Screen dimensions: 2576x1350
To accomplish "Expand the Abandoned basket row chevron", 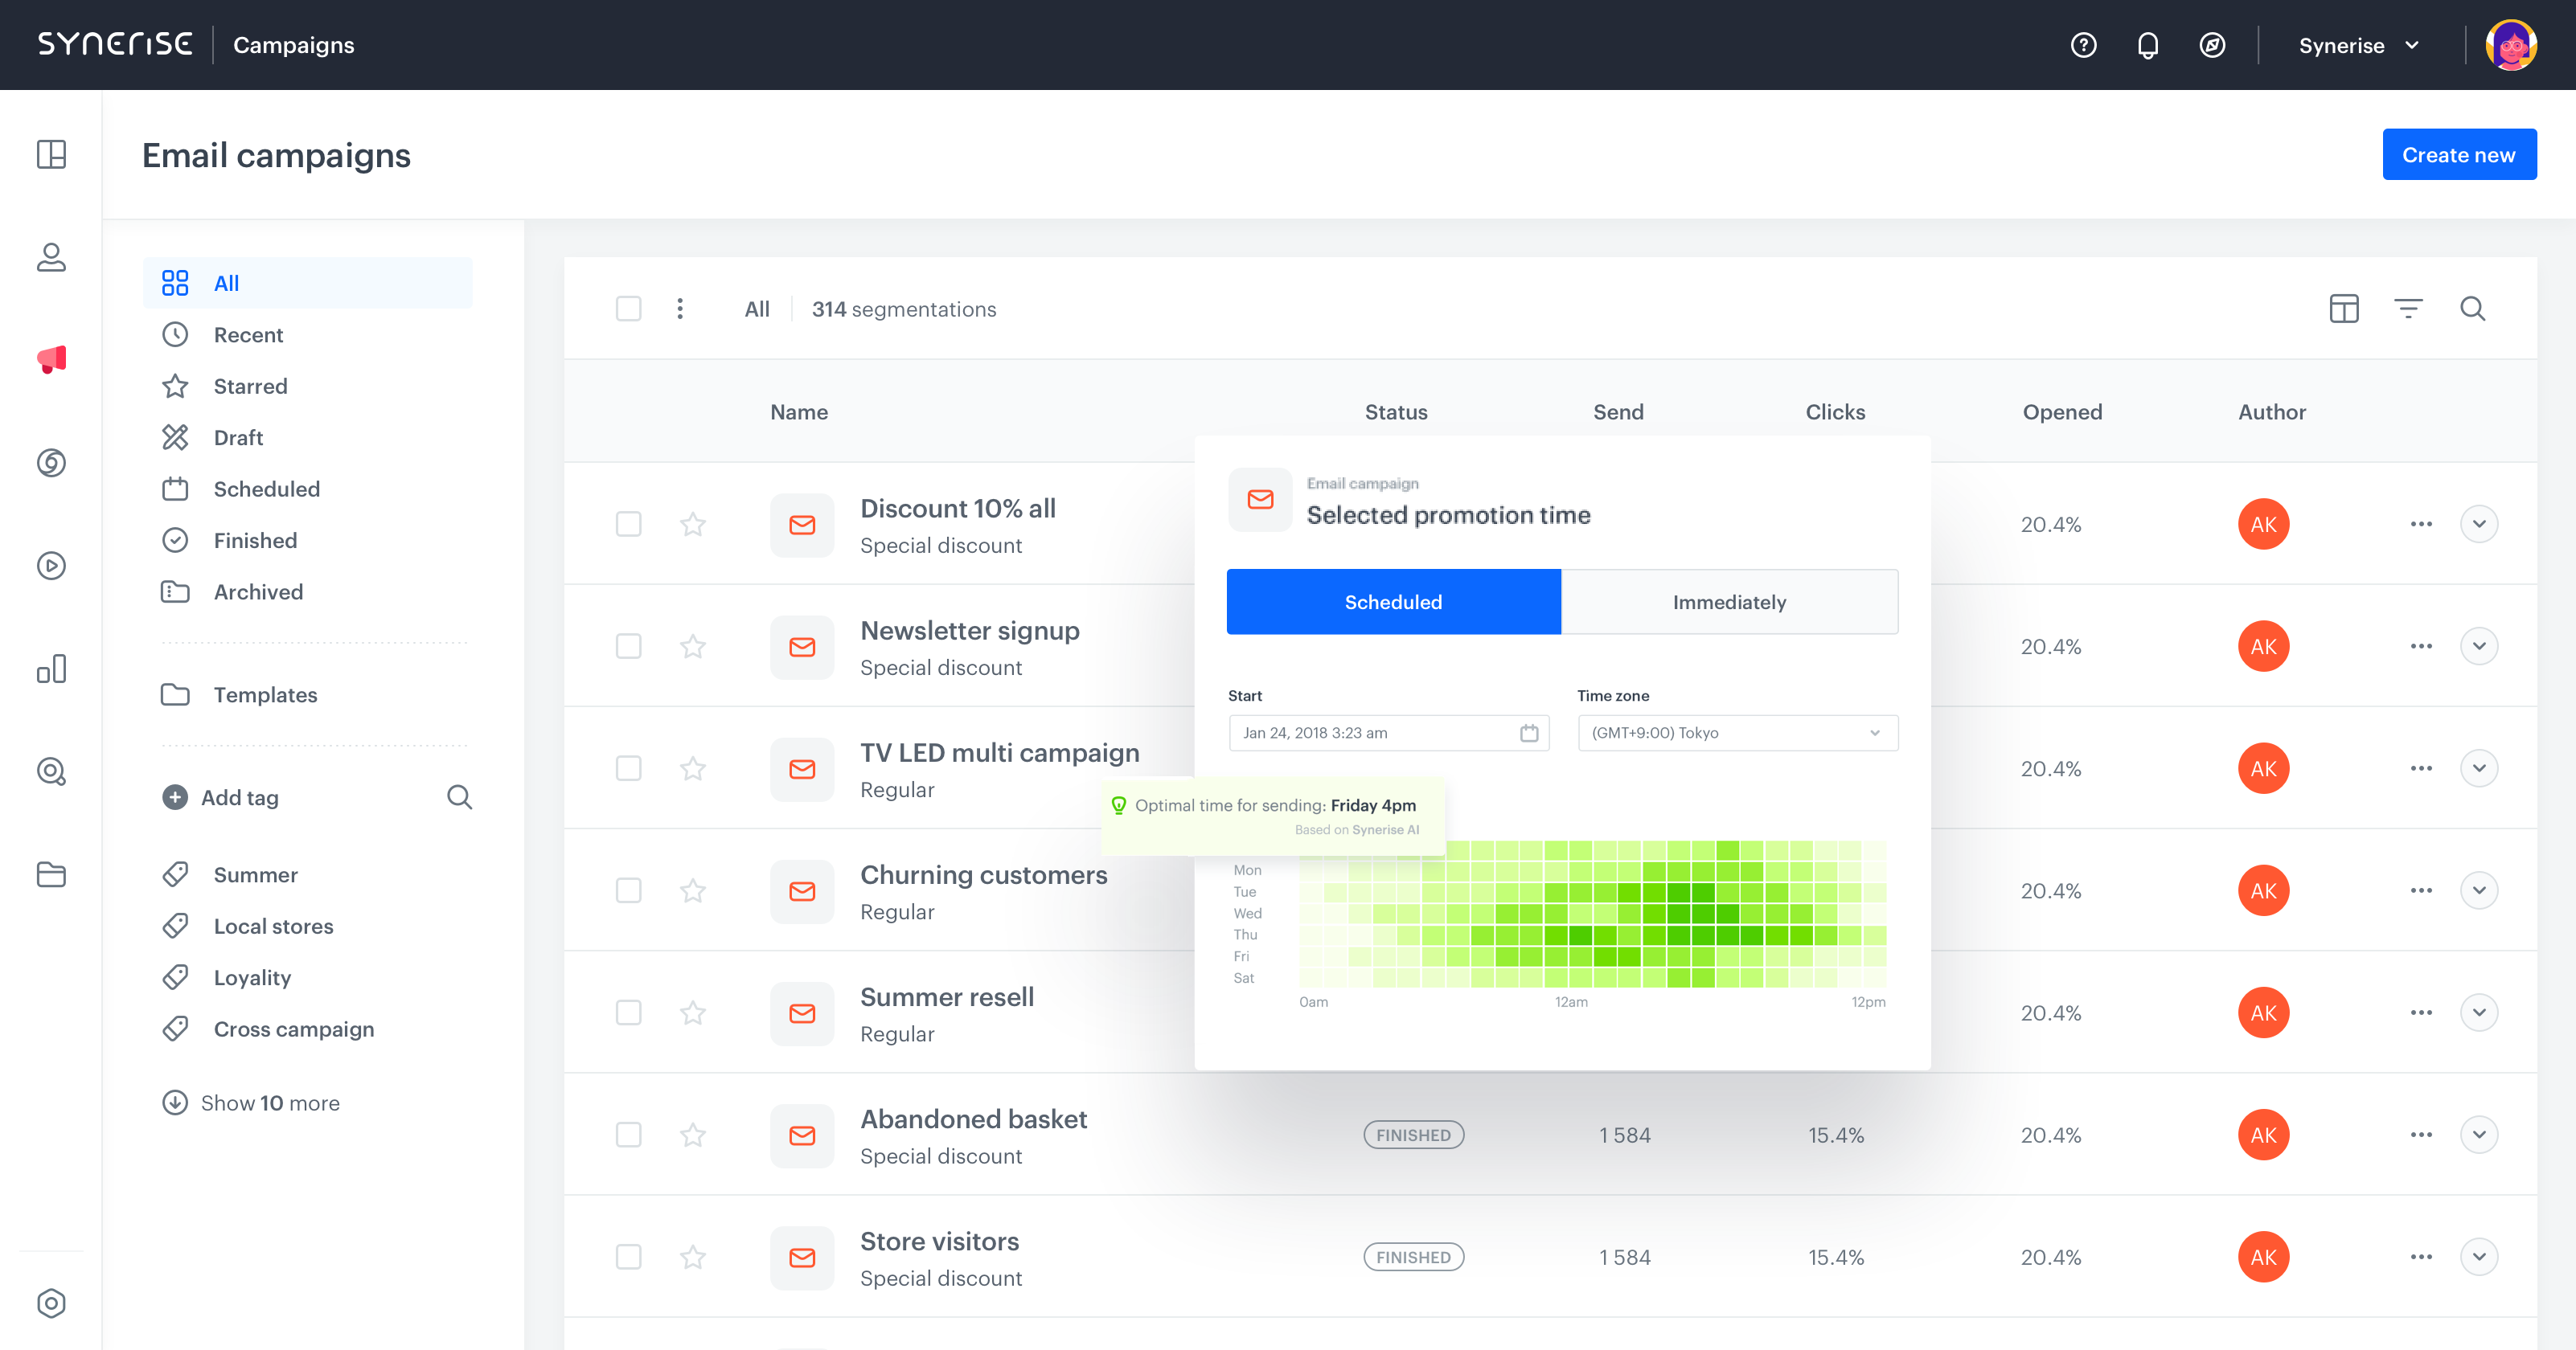I will pos(2480,1134).
